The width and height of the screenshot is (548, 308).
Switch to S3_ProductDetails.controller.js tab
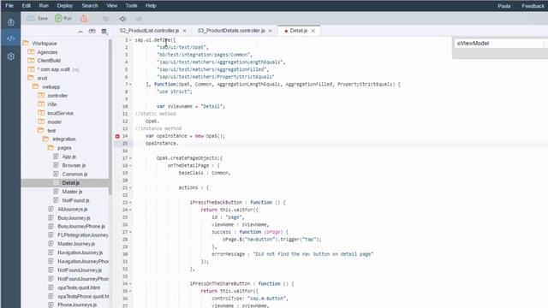pos(231,31)
